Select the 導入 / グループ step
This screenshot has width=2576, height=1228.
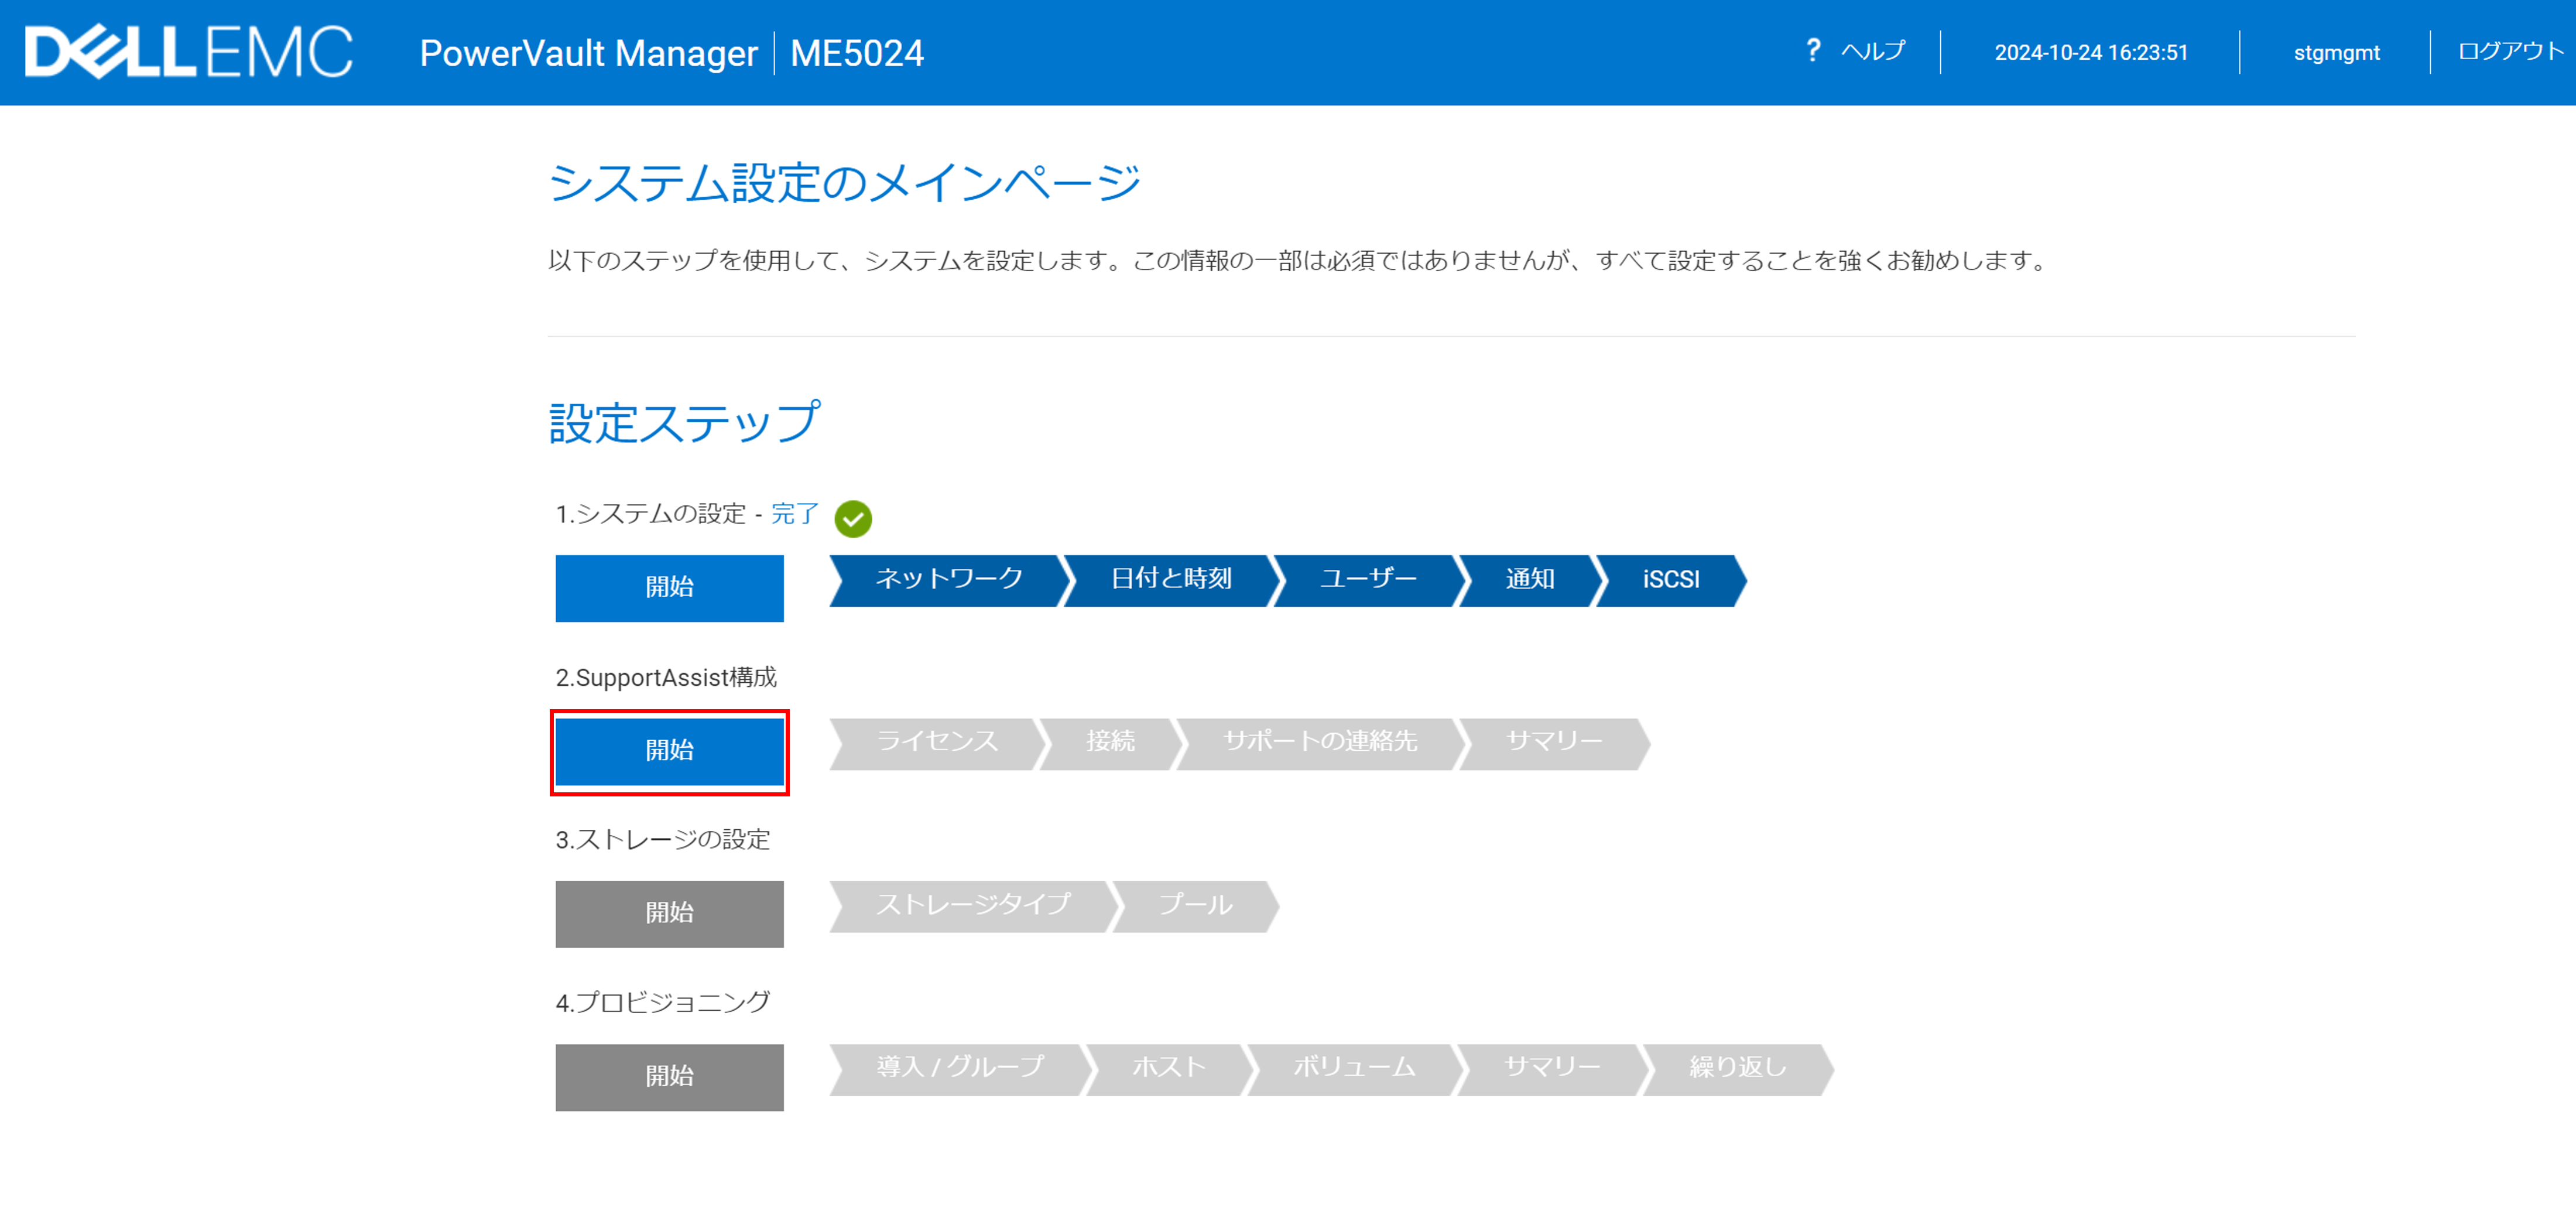click(960, 1069)
